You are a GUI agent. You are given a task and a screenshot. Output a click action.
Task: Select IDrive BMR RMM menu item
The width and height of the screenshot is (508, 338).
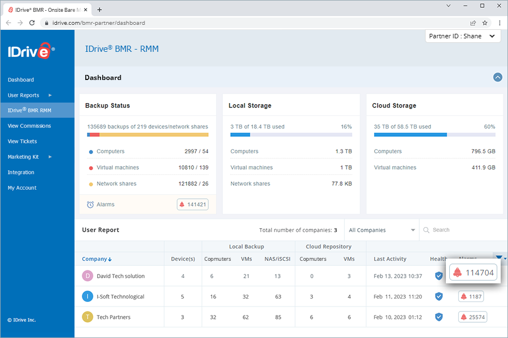pos(37,110)
